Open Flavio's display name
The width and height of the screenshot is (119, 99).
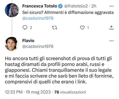click(28, 41)
